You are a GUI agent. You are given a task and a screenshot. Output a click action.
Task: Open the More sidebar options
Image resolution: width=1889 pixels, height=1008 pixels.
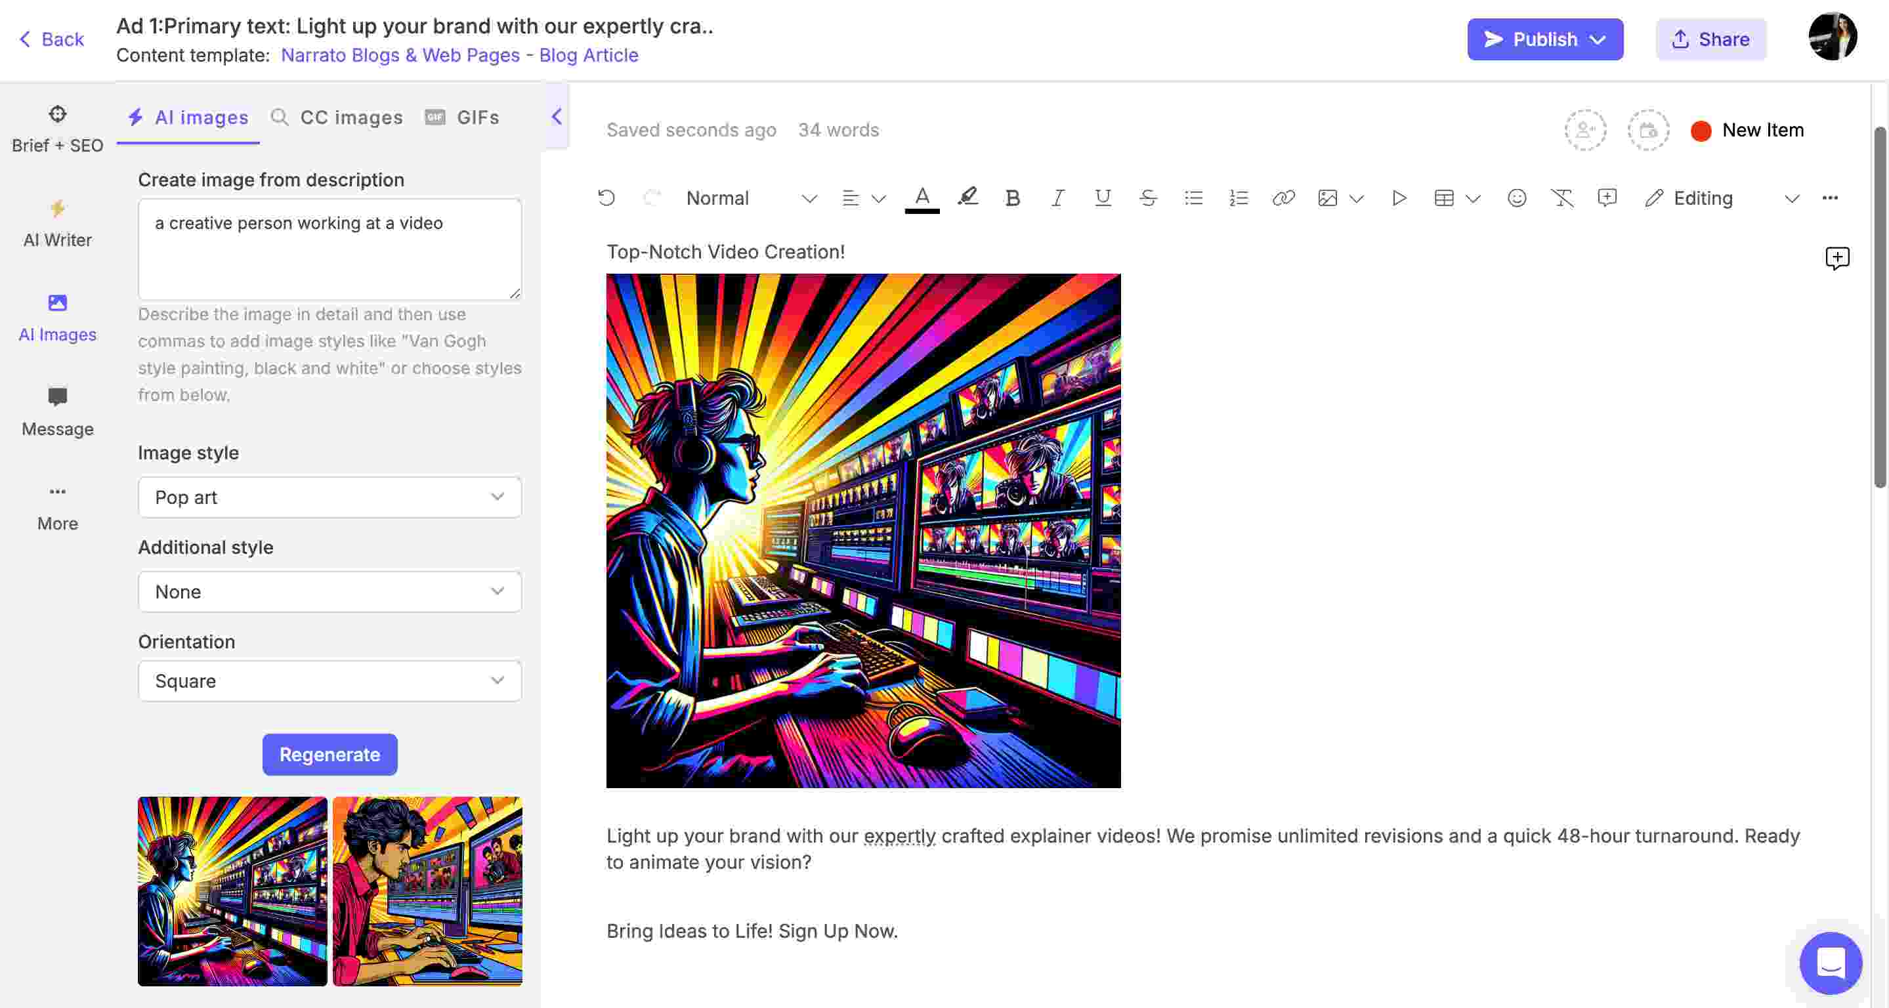(x=57, y=507)
